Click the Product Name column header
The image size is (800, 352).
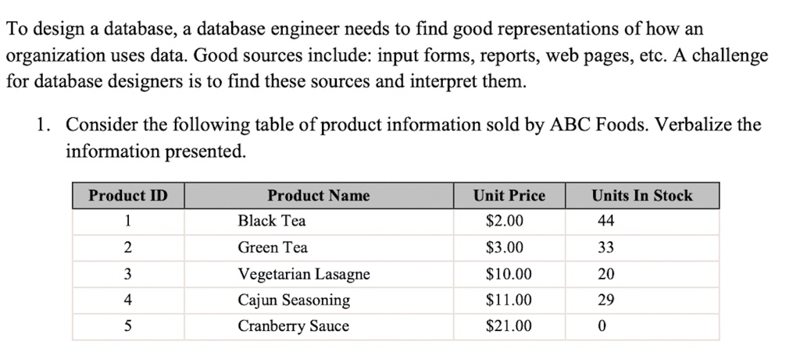tap(319, 196)
